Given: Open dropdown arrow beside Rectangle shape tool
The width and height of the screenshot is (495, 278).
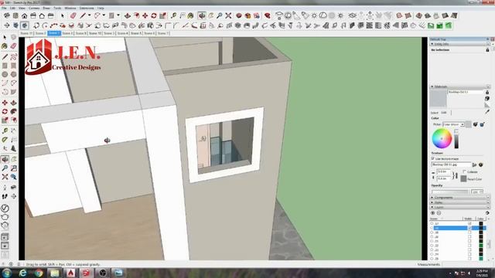Looking at the screenshot, I should tap(118, 15).
